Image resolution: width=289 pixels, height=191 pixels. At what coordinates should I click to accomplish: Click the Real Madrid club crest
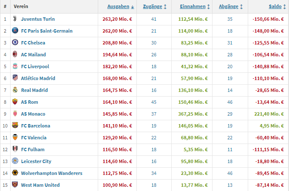pos(15,90)
